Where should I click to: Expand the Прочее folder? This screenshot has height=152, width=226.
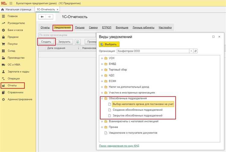point(102,127)
